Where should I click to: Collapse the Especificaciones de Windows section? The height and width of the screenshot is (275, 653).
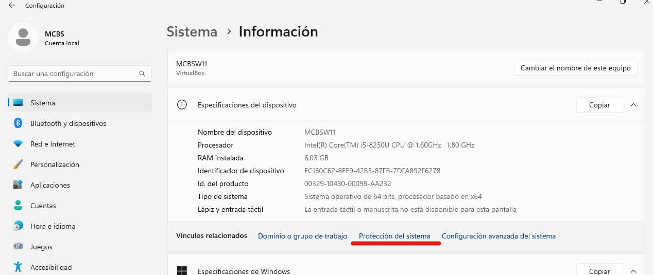(633, 271)
